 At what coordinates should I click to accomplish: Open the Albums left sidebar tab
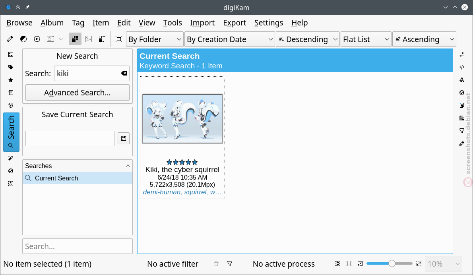11,54
